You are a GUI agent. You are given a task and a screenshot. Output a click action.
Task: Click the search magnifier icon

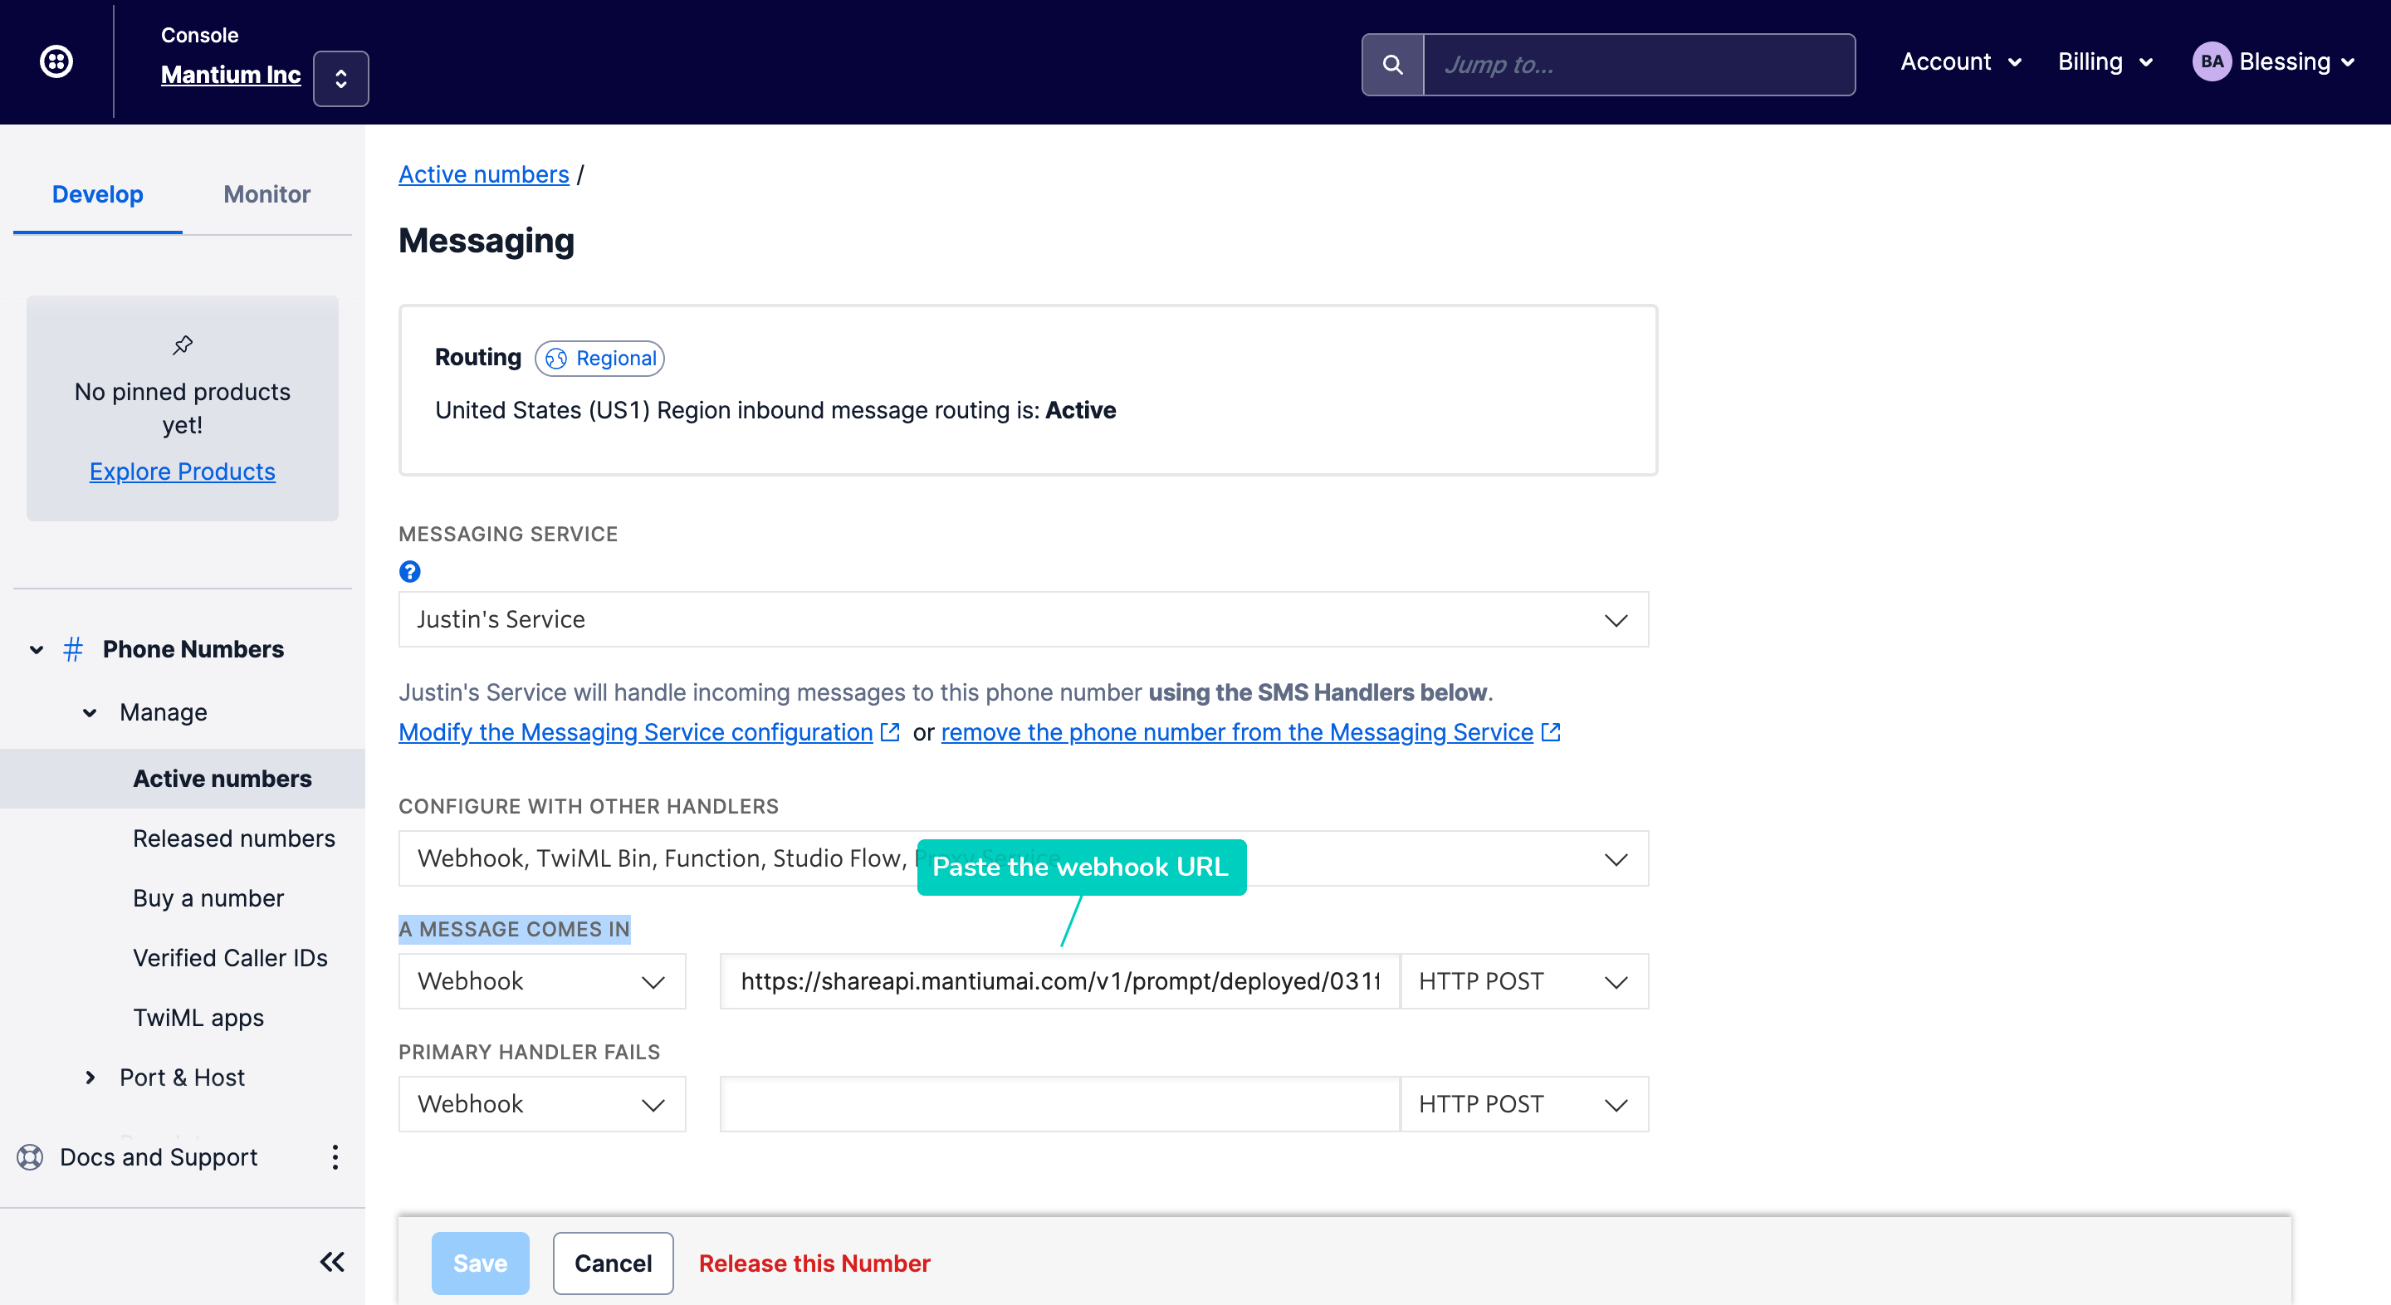pos(1392,65)
